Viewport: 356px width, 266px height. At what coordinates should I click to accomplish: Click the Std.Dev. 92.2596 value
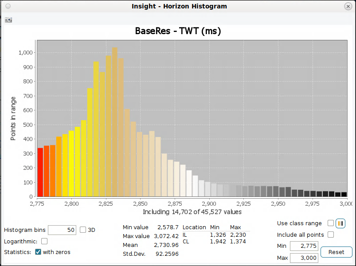(x=167, y=254)
